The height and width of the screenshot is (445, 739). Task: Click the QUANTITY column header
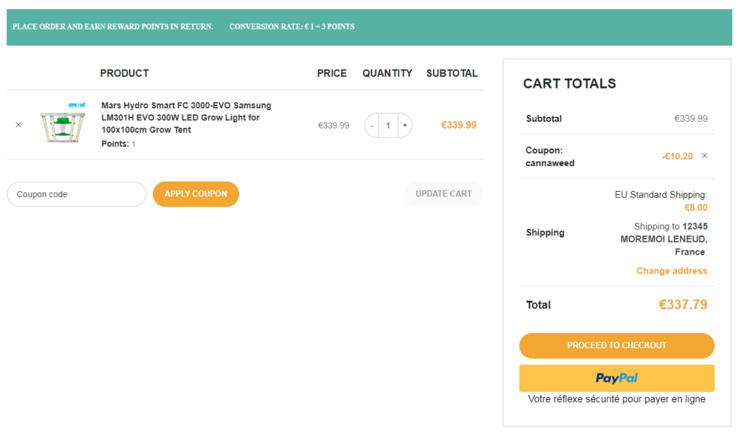click(x=387, y=73)
